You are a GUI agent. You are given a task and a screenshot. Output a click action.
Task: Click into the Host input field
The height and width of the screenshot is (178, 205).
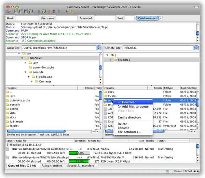27,18
